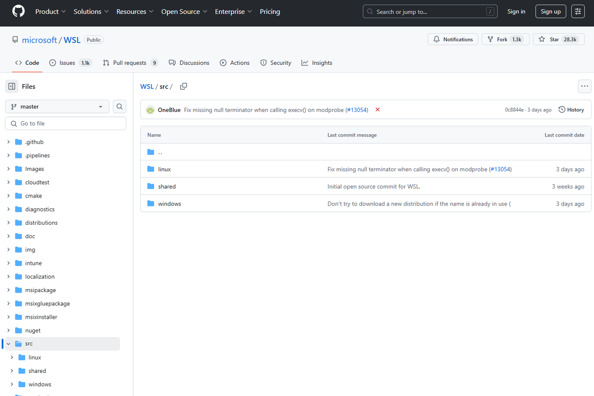
Task: Copy the src directory path
Action: (183, 86)
